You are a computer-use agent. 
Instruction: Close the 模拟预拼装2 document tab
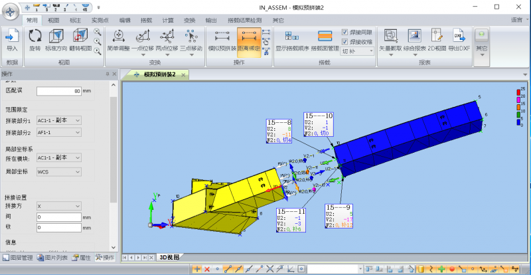[x=183, y=75]
